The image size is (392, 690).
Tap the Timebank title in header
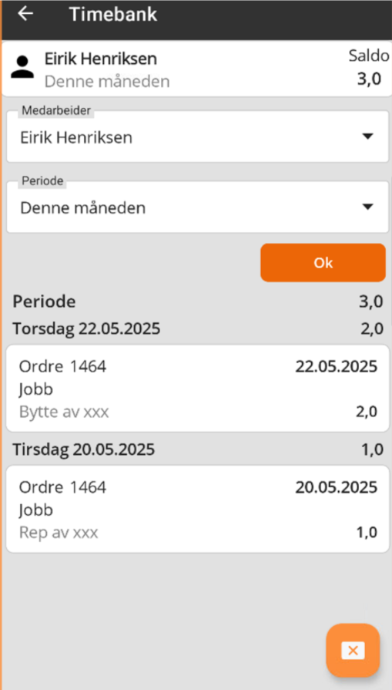click(x=113, y=14)
